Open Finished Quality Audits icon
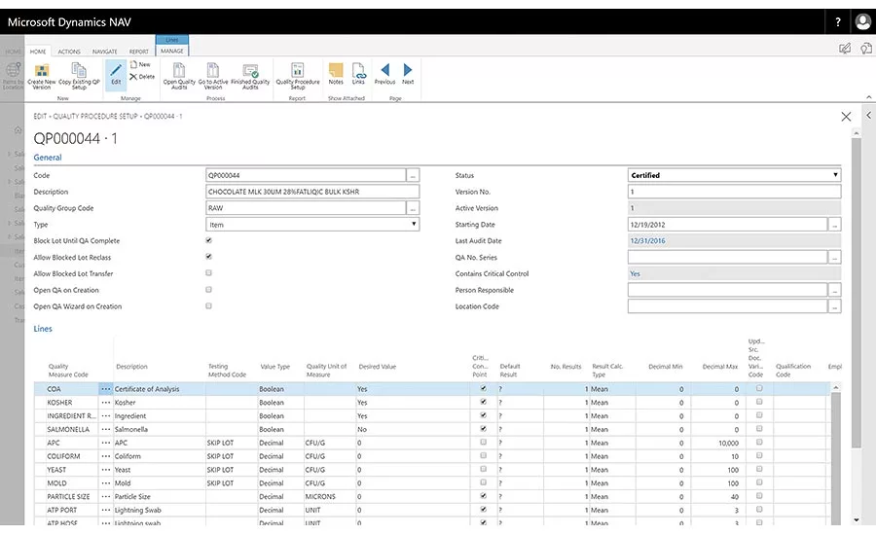 250,70
